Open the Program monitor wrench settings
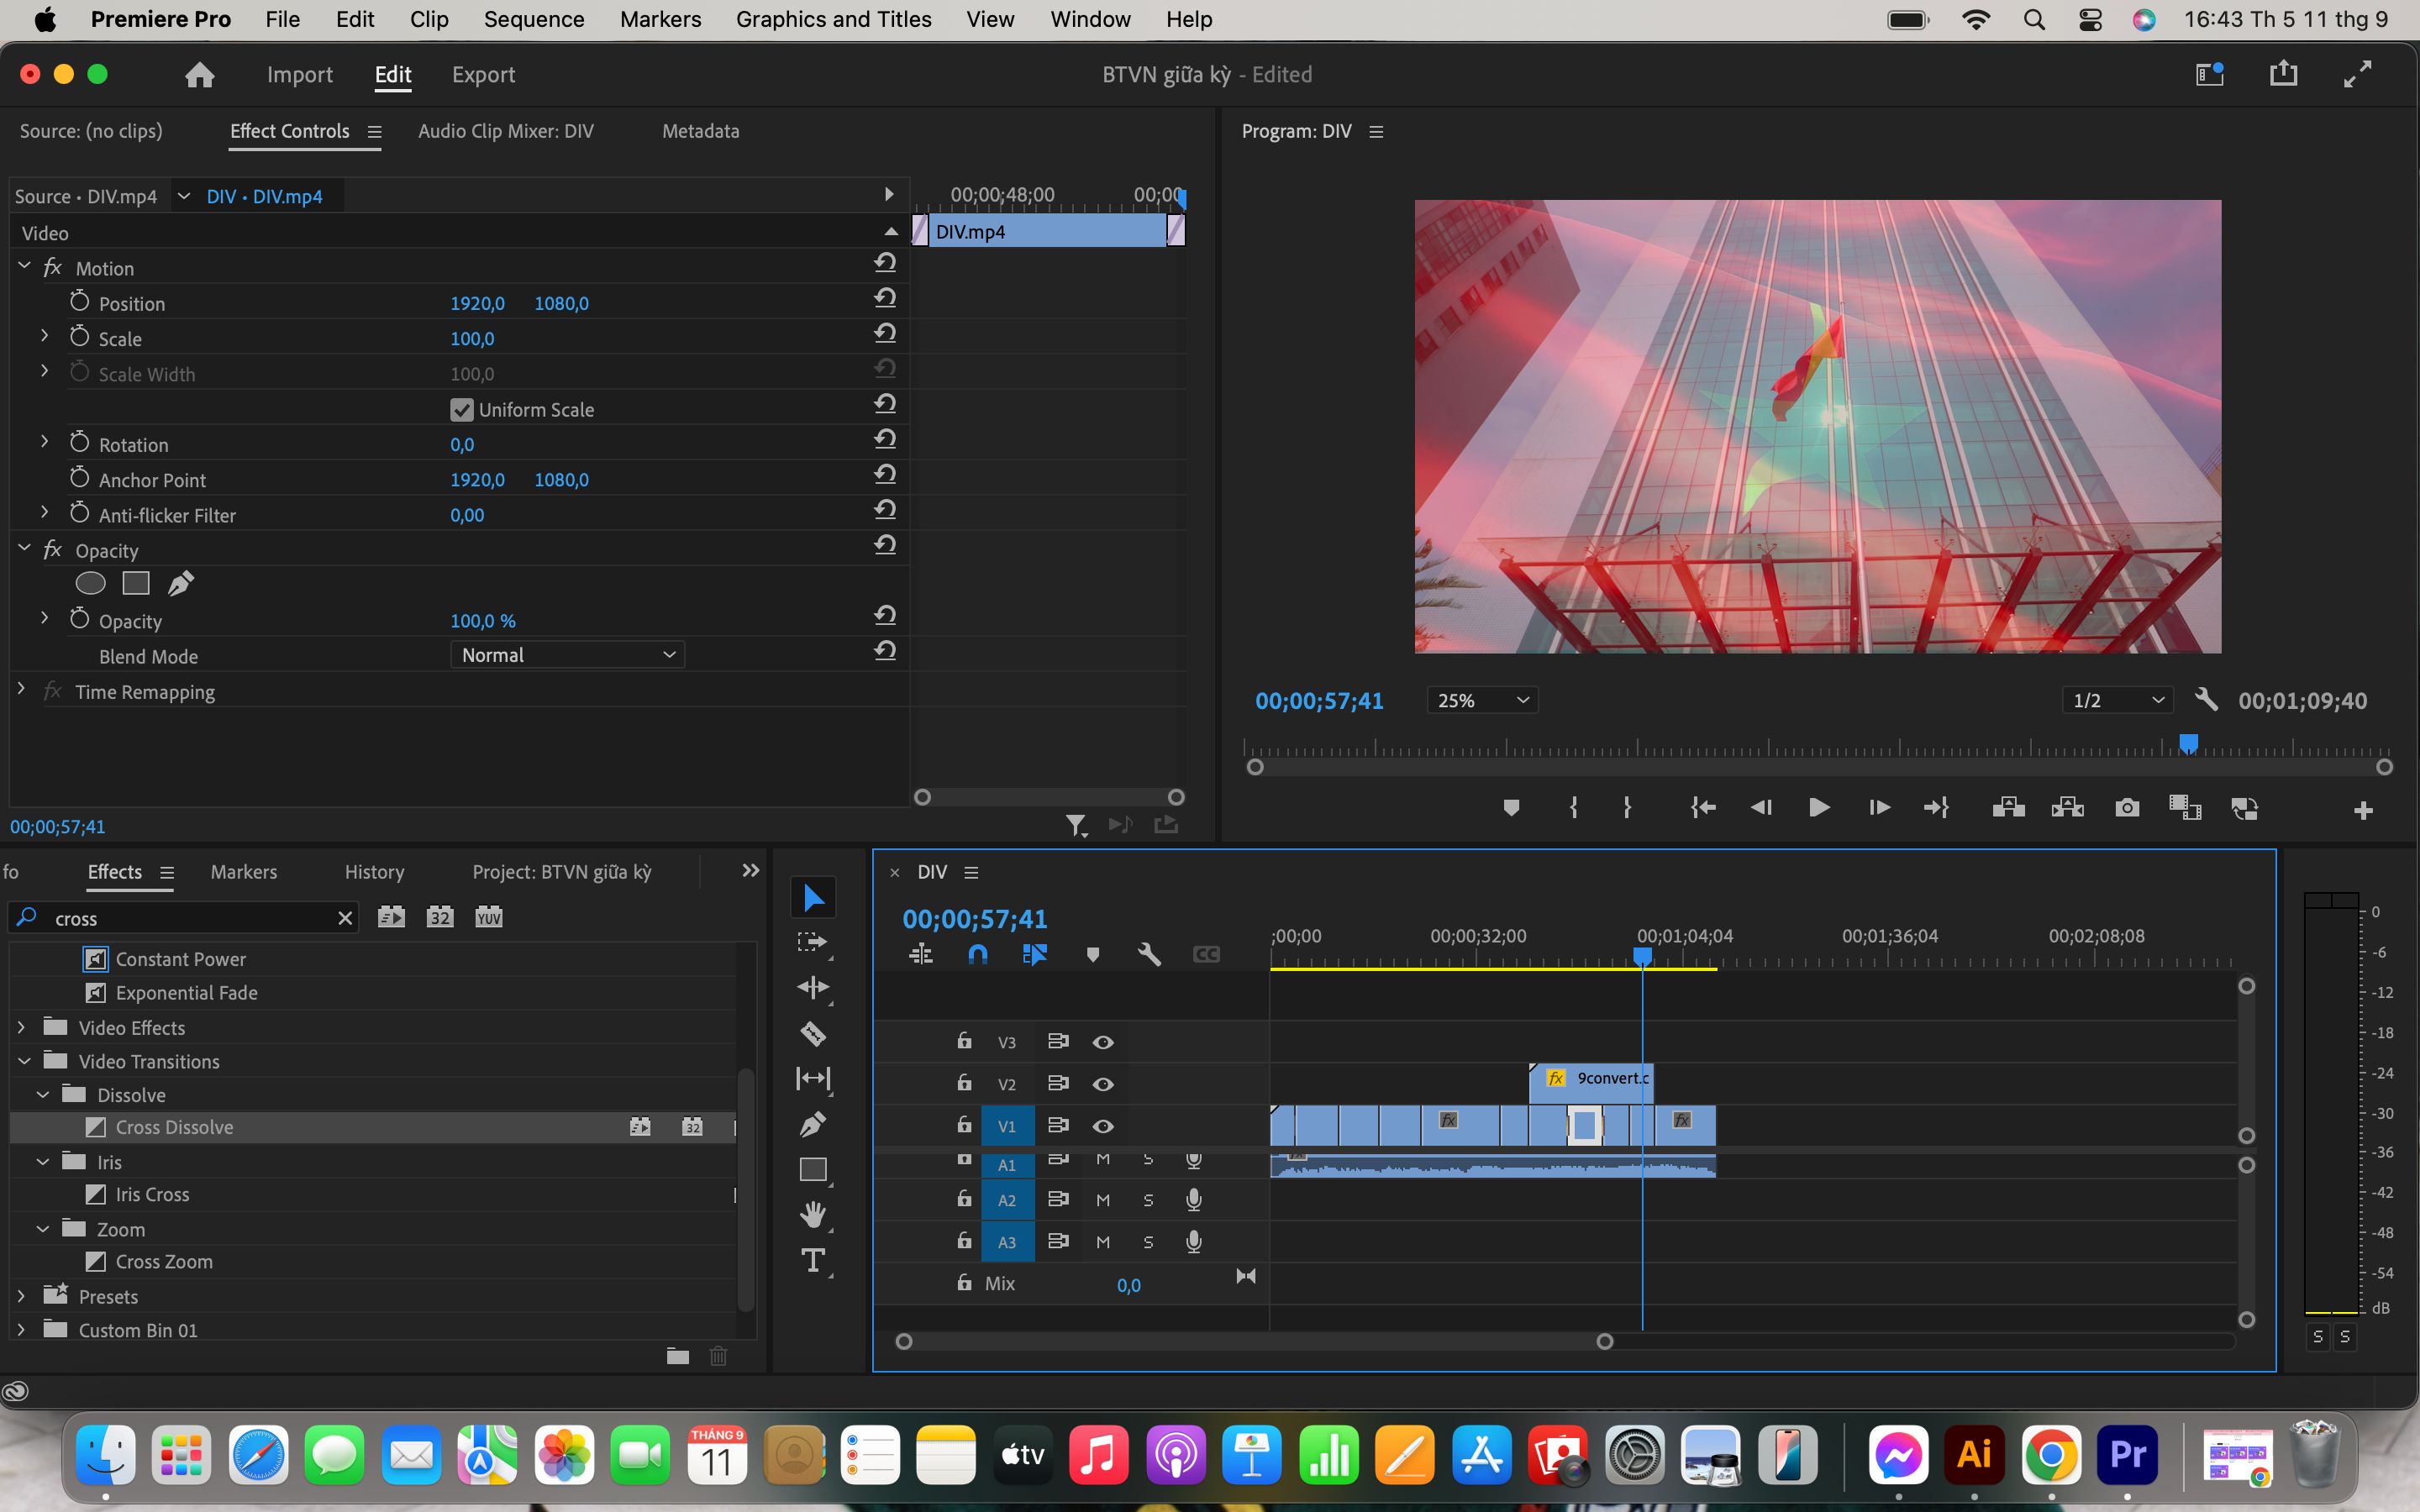Viewport: 2420px width, 1512px height. 2206,699
